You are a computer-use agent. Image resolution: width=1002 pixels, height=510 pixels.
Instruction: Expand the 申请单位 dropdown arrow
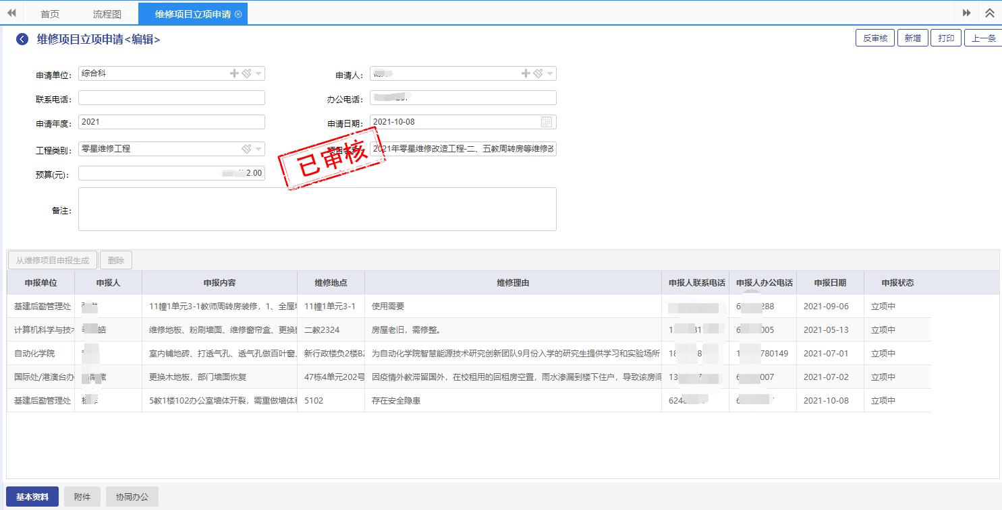258,74
